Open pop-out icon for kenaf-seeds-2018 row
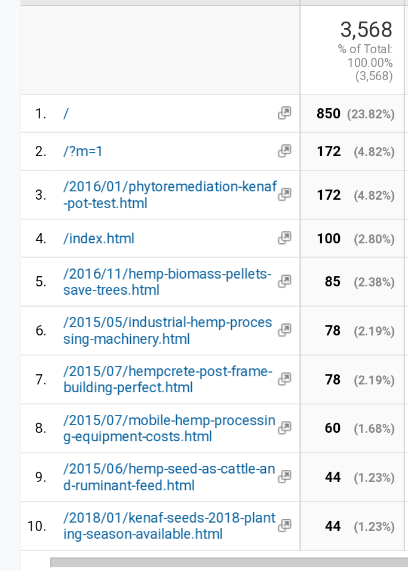The width and height of the screenshot is (408, 571). (x=284, y=526)
